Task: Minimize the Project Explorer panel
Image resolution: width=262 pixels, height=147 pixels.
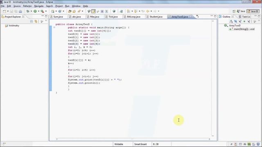Action: tap(43, 16)
